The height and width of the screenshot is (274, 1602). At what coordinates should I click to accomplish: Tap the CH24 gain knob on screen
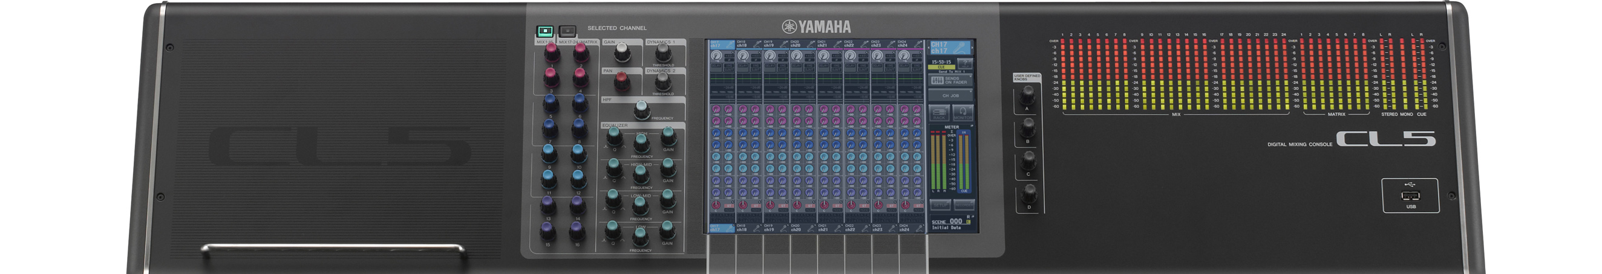[x=904, y=56]
